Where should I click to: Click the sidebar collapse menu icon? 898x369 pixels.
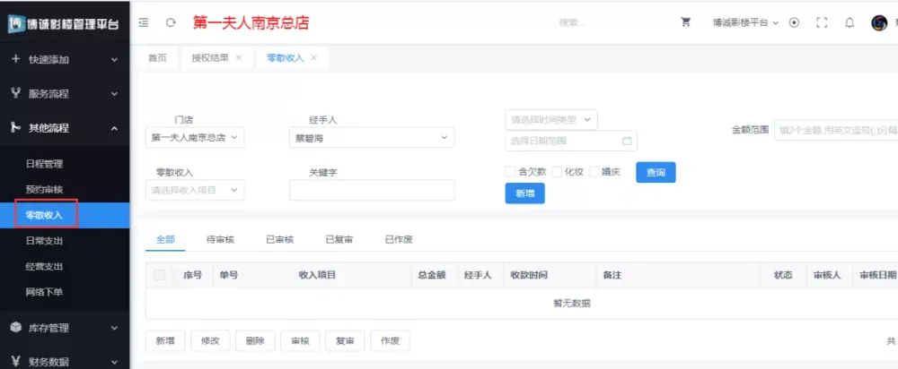click(x=144, y=22)
